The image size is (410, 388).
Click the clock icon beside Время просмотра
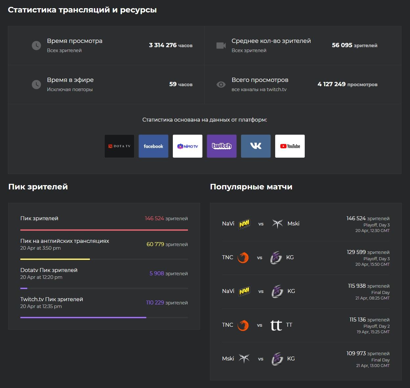[x=36, y=46]
